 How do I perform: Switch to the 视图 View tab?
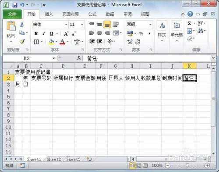(145, 14)
